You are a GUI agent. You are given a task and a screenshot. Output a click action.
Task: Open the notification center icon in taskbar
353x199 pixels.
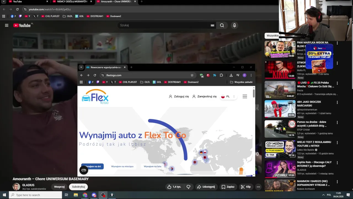[x=348, y=195]
